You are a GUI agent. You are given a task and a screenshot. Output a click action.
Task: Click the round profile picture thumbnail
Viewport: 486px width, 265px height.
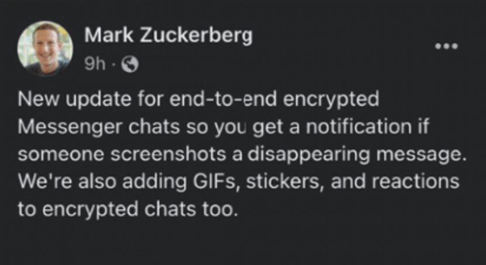[45, 48]
